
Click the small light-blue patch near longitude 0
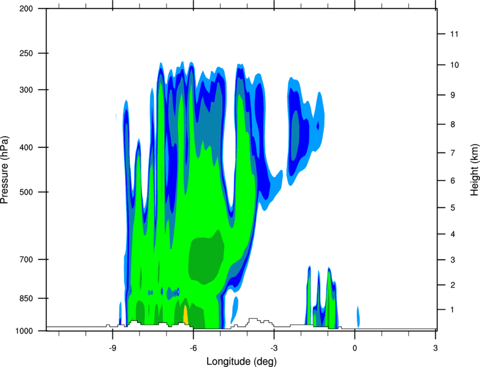pyautogui.click(x=358, y=317)
